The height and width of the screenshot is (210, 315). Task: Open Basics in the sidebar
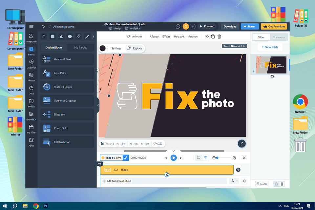(31, 51)
